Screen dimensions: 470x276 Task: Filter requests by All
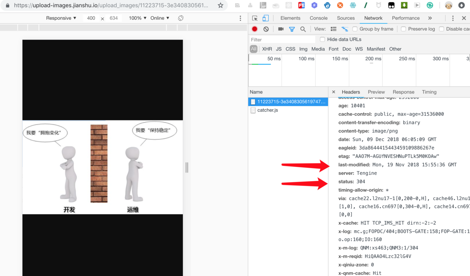[254, 49]
